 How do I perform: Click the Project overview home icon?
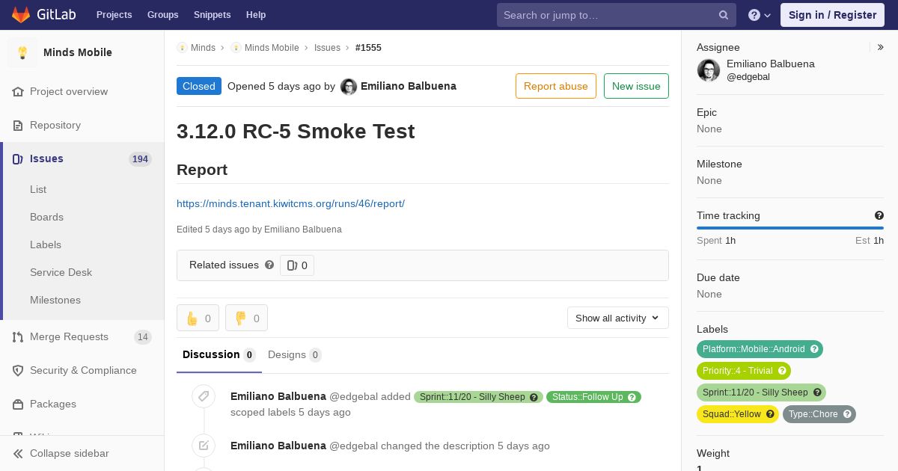click(18, 91)
